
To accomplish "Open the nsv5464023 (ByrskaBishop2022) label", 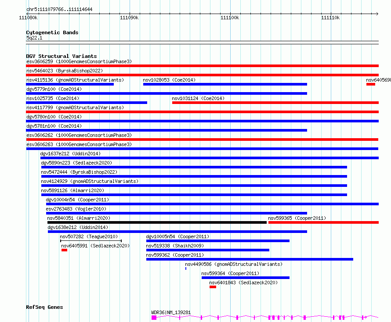I will point(65,71).
